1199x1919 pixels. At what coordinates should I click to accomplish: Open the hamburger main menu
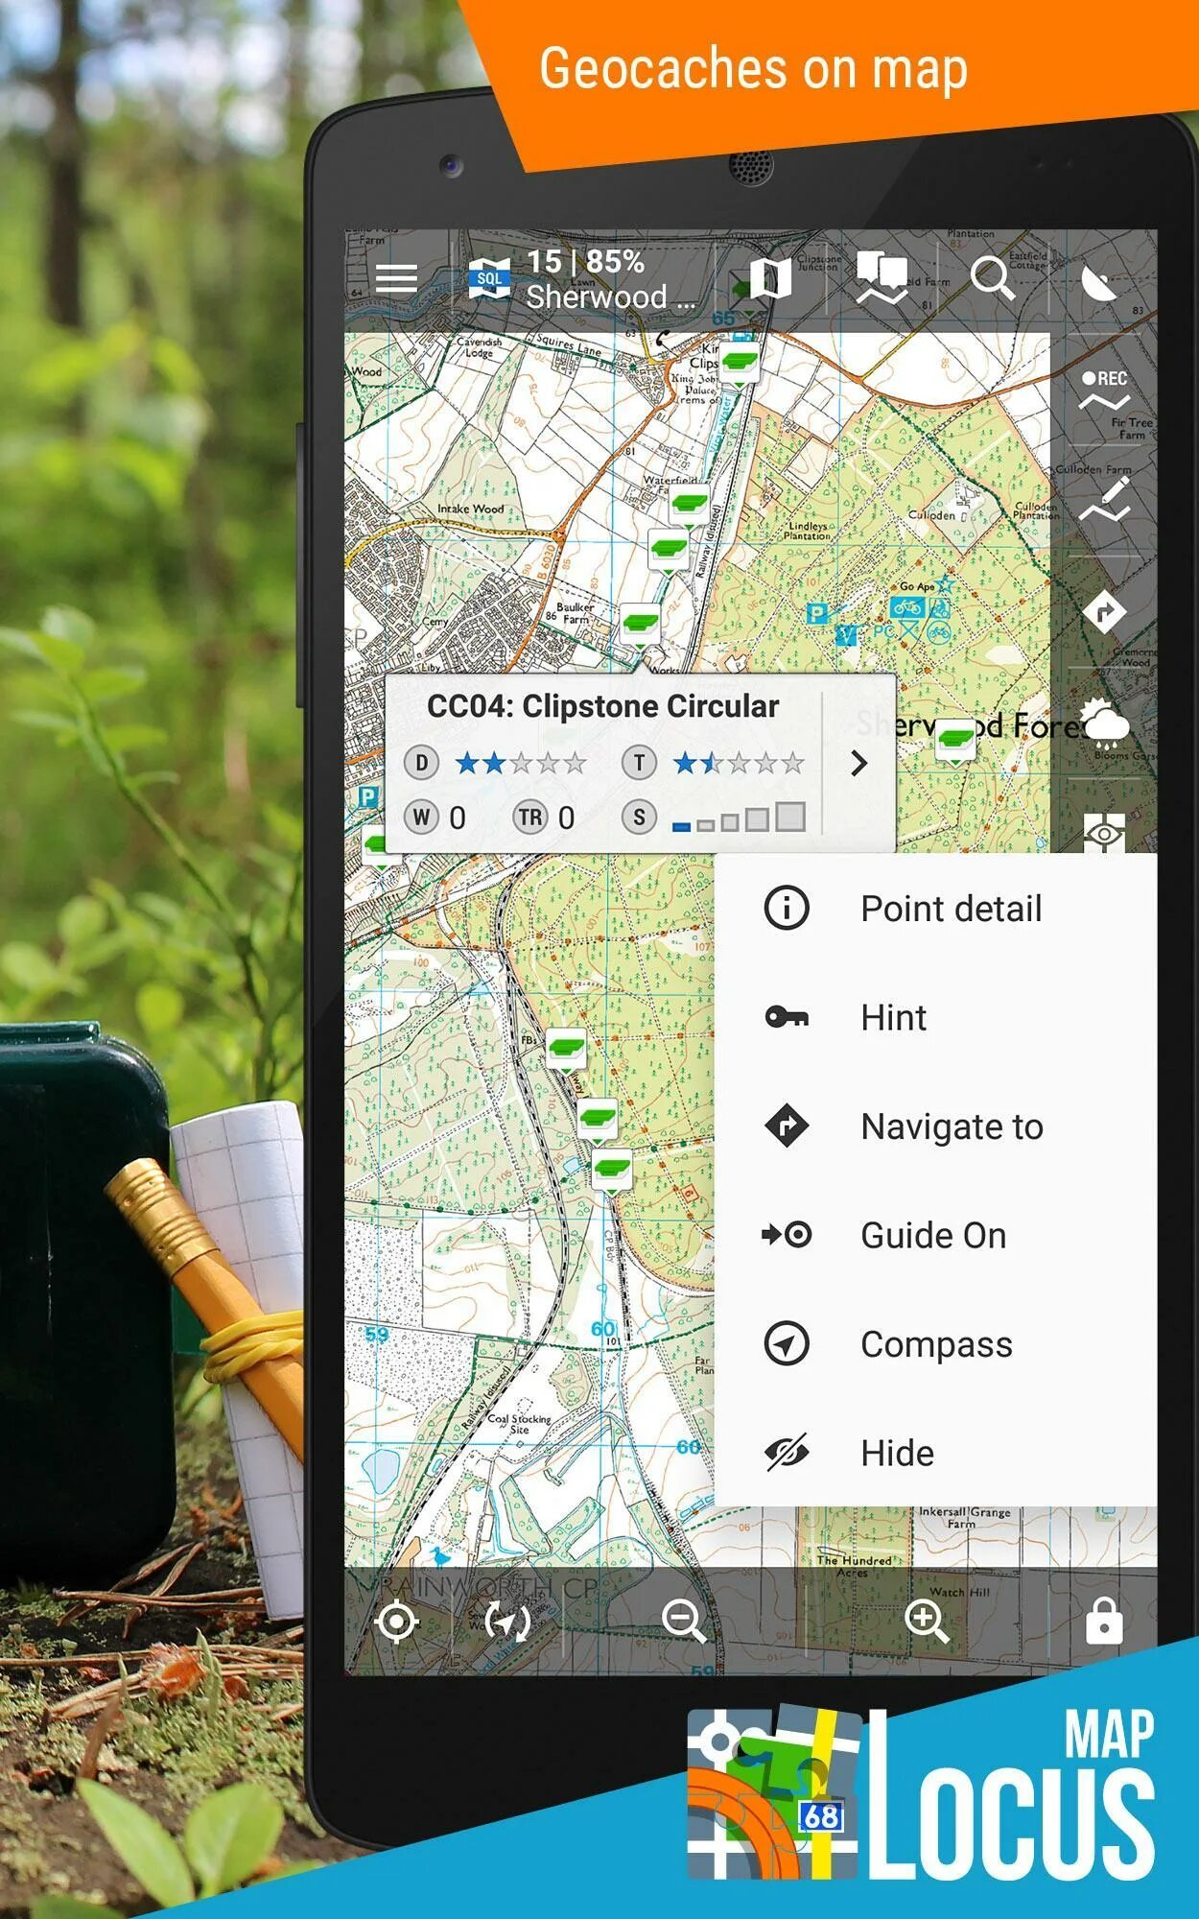(x=396, y=279)
